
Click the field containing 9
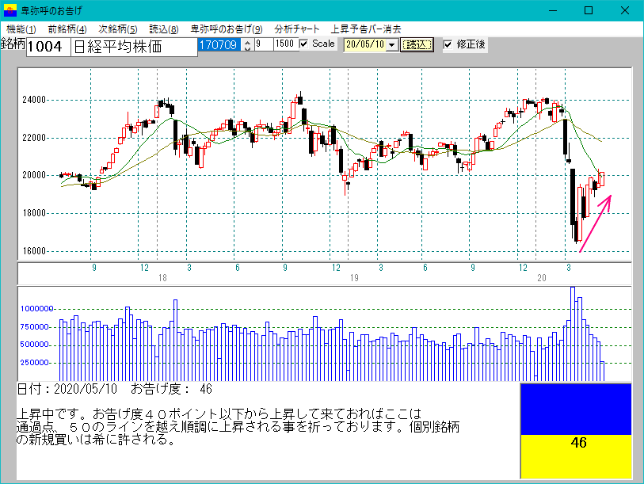[264, 44]
